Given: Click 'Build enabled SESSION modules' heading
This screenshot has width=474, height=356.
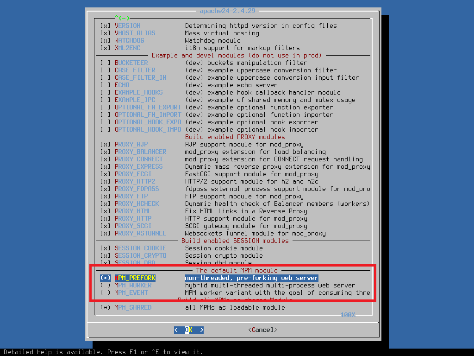Looking at the screenshot, I should pos(235,241).
